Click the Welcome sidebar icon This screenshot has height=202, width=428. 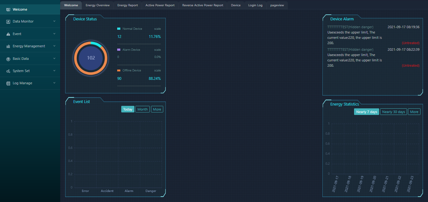click(x=8, y=9)
